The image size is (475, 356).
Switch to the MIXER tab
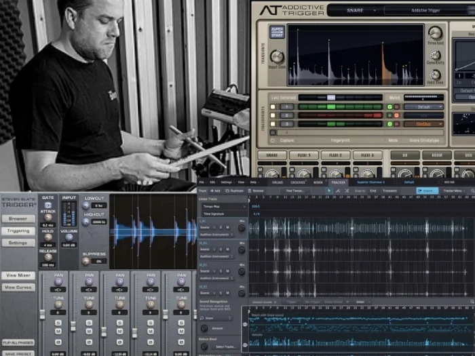pos(318,182)
